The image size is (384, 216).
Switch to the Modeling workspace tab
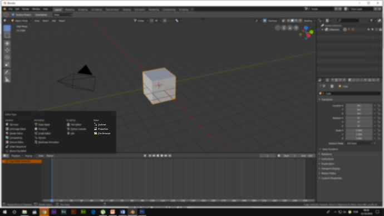[x=70, y=9]
